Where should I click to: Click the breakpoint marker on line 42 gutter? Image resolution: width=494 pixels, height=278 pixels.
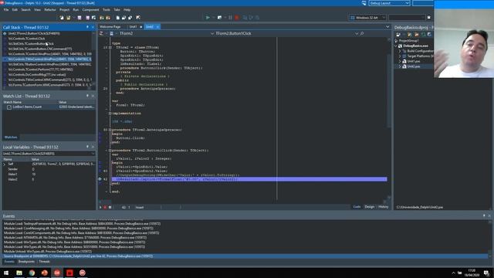pos(100,179)
